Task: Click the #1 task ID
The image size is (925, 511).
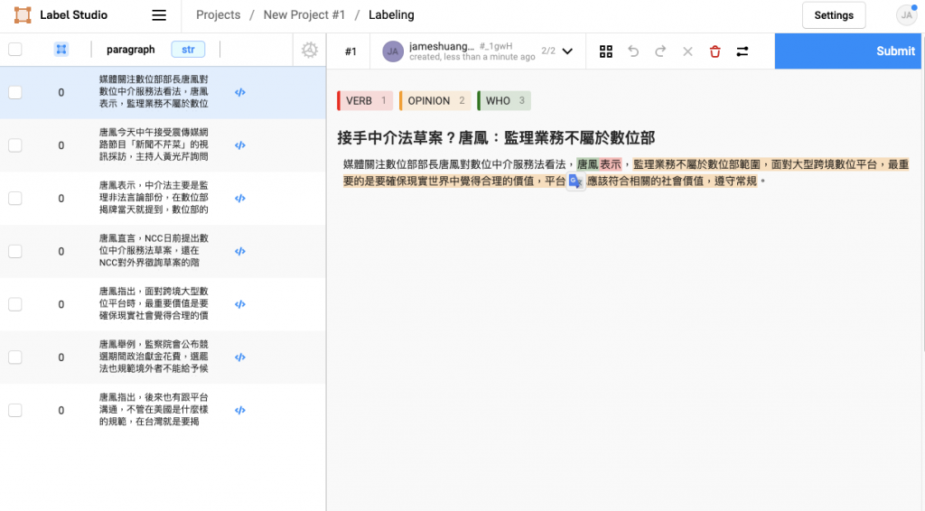Action: click(350, 51)
